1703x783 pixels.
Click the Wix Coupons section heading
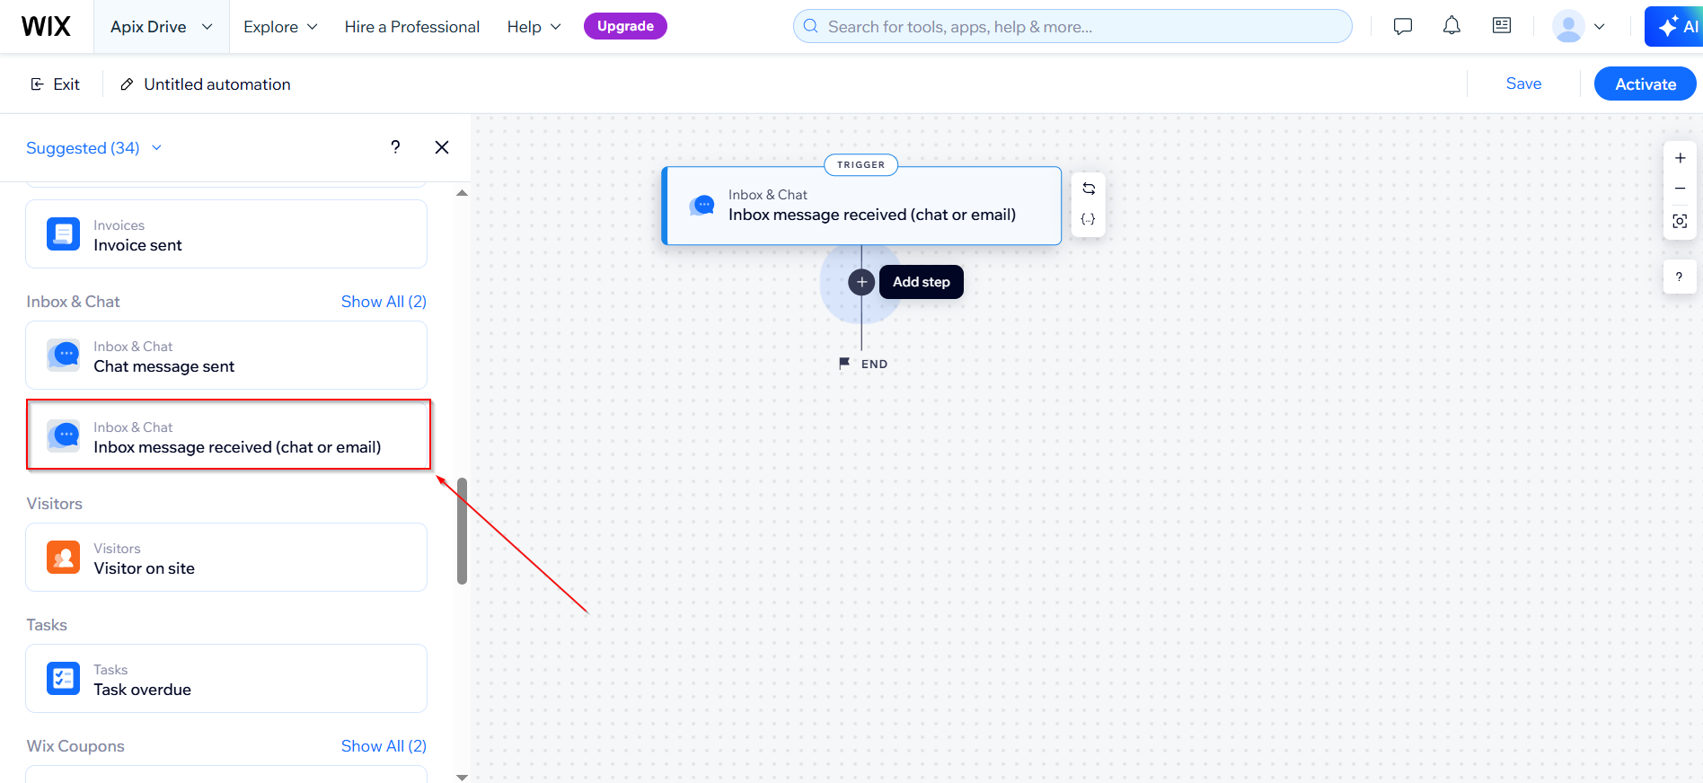point(75,746)
